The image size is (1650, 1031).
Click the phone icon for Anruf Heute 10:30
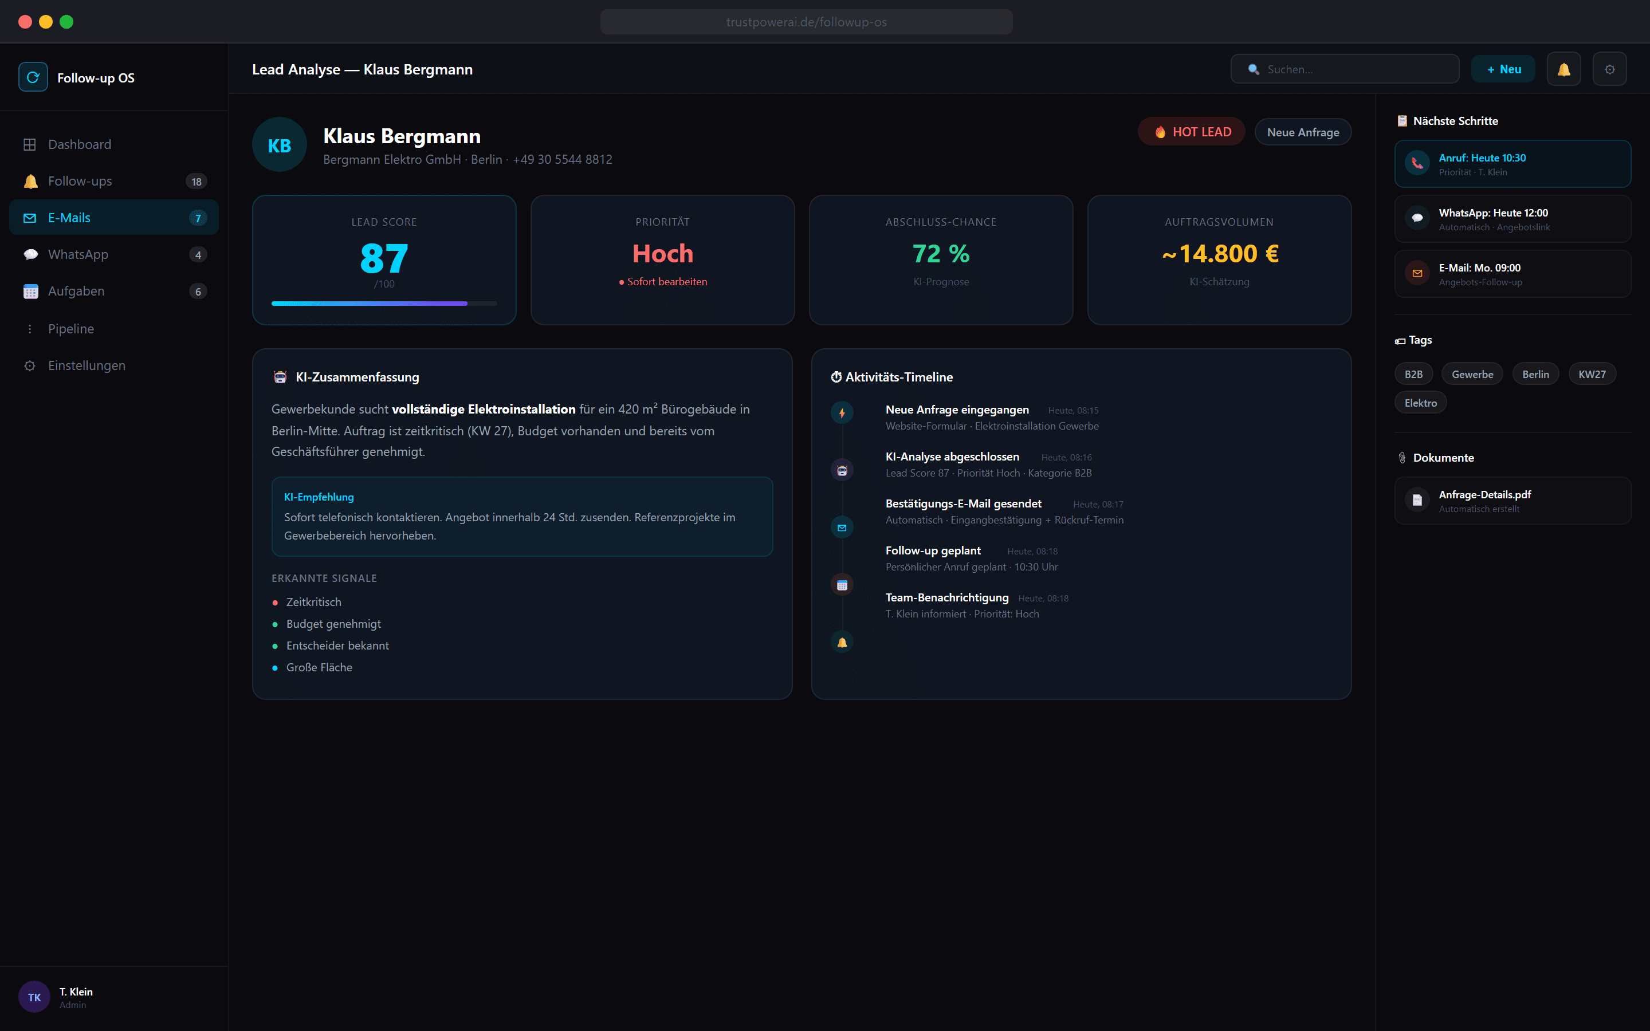pyautogui.click(x=1417, y=164)
